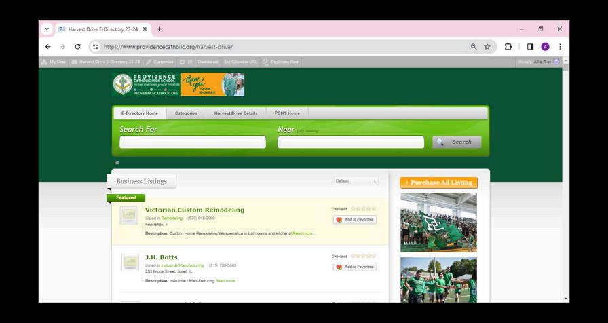Click the stadium crowd flag photo
This screenshot has width=608, height=323.
coord(438,223)
